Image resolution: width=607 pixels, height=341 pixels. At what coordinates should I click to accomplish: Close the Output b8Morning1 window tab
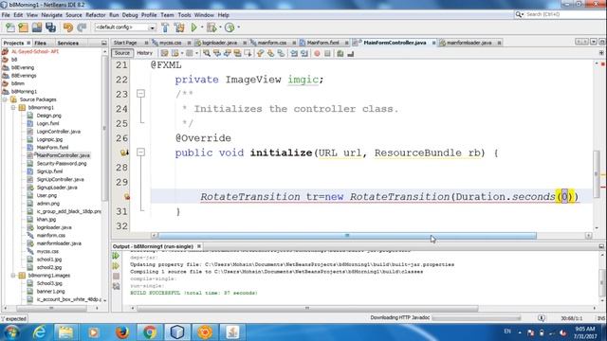point(199,246)
